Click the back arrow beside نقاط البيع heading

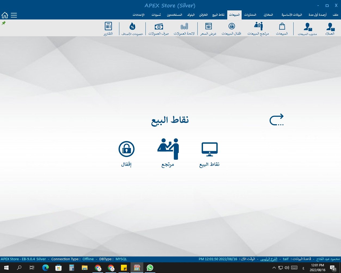point(277,120)
